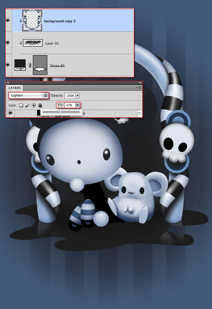Toggle the eye icon in the Layers panel bottom row
The width and height of the screenshot is (212, 309).
pyautogui.click(x=11, y=113)
